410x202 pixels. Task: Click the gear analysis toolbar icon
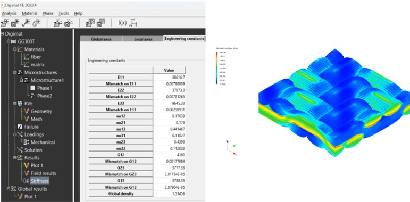click(36, 23)
